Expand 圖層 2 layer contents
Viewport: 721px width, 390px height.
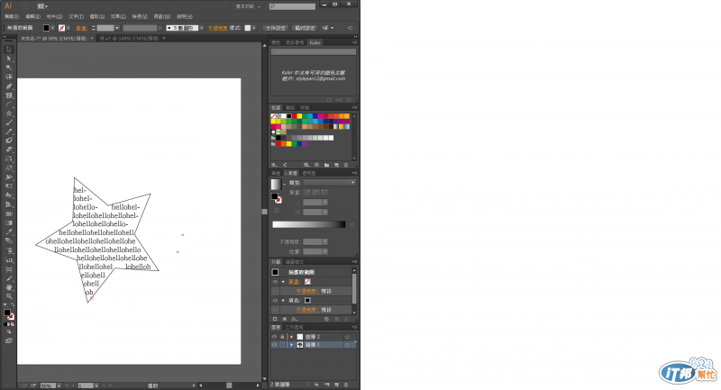pos(291,337)
